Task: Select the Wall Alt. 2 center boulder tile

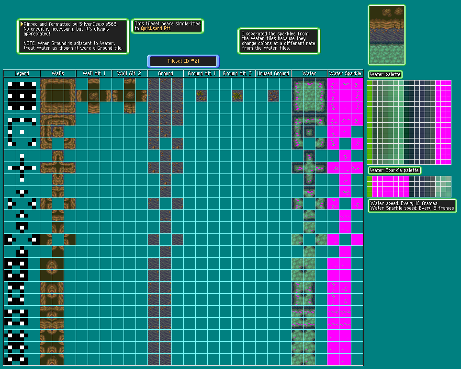Action: click(130, 96)
